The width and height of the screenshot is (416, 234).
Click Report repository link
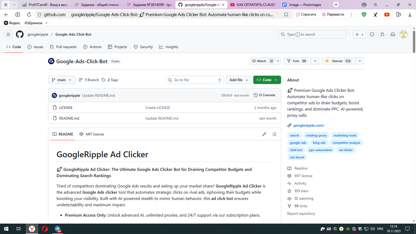(301, 214)
